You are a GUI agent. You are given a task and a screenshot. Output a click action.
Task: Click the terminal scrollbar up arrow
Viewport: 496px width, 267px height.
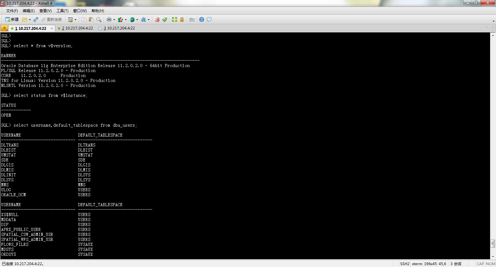pyautogui.click(x=493, y=35)
